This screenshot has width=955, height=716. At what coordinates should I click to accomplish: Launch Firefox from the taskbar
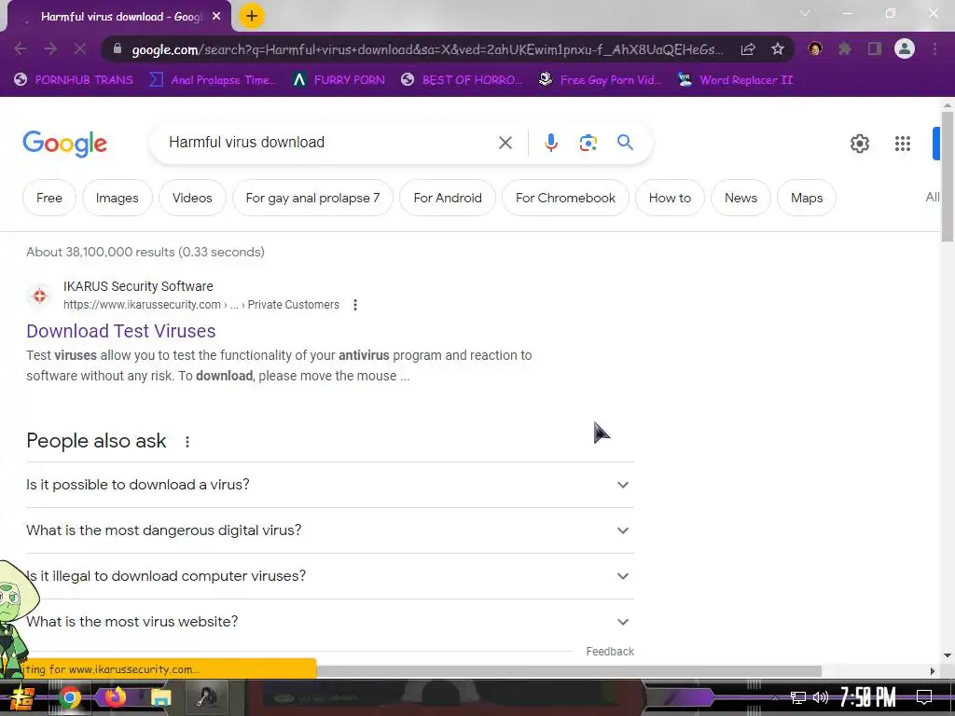pos(115,697)
